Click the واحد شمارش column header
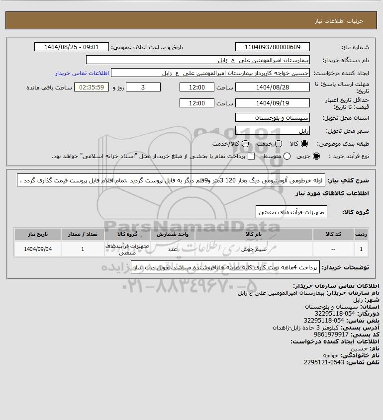 coord(173,235)
